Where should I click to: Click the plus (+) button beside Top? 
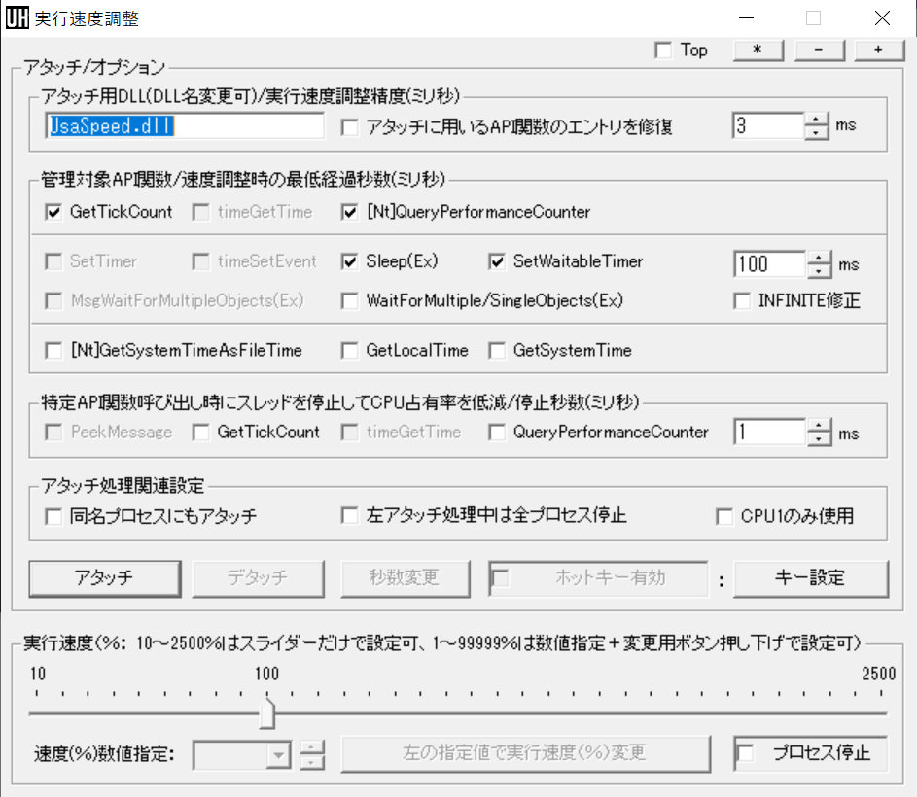coord(879,51)
